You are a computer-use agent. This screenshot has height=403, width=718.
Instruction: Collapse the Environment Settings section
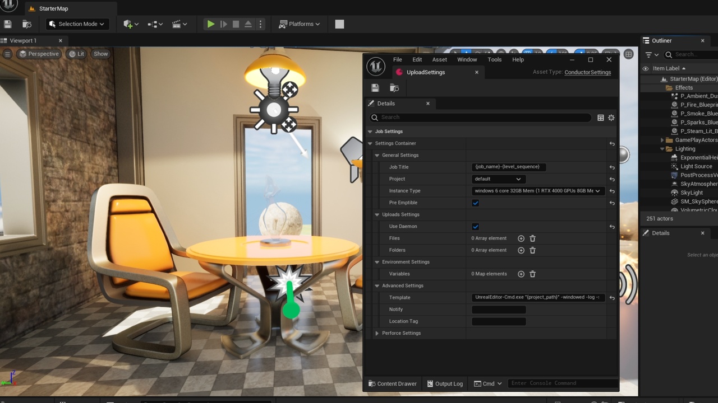(377, 262)
